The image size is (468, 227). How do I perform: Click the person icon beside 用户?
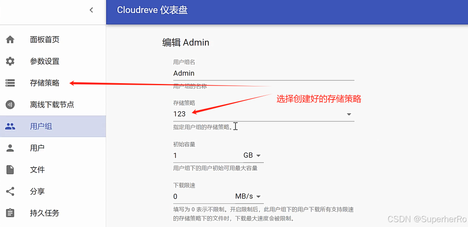pyautogui.click(x=10, y=148)
